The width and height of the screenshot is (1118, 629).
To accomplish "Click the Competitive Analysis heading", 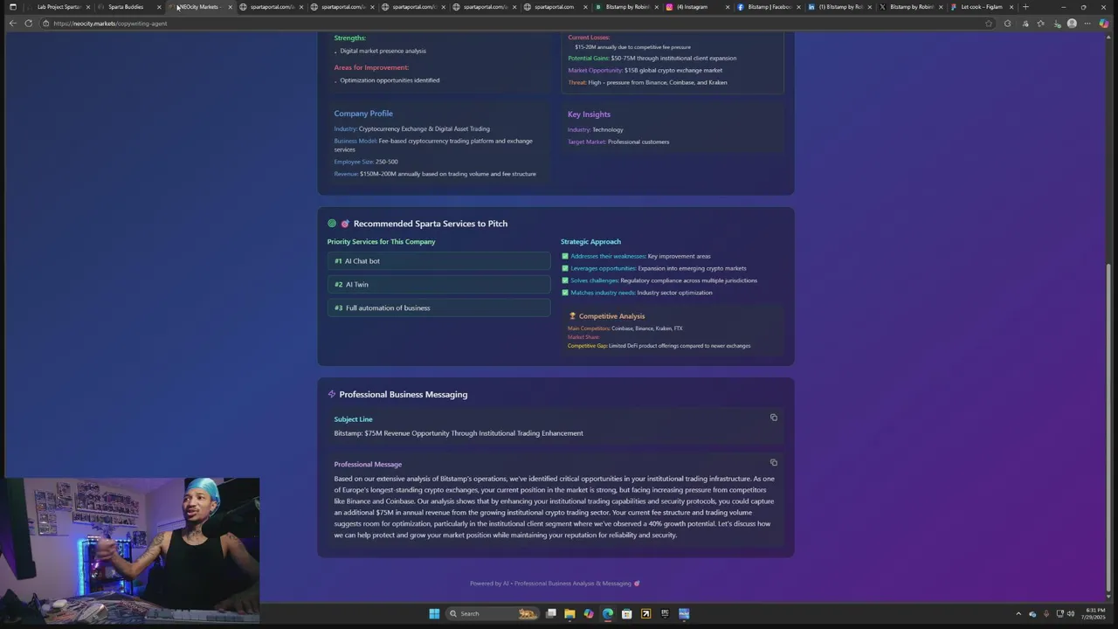I will [x=611, y=316].
